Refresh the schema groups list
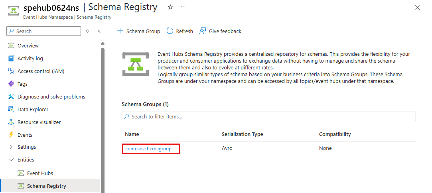The height and width of the screenshot is (193, 432). click(x=180, y=31)
